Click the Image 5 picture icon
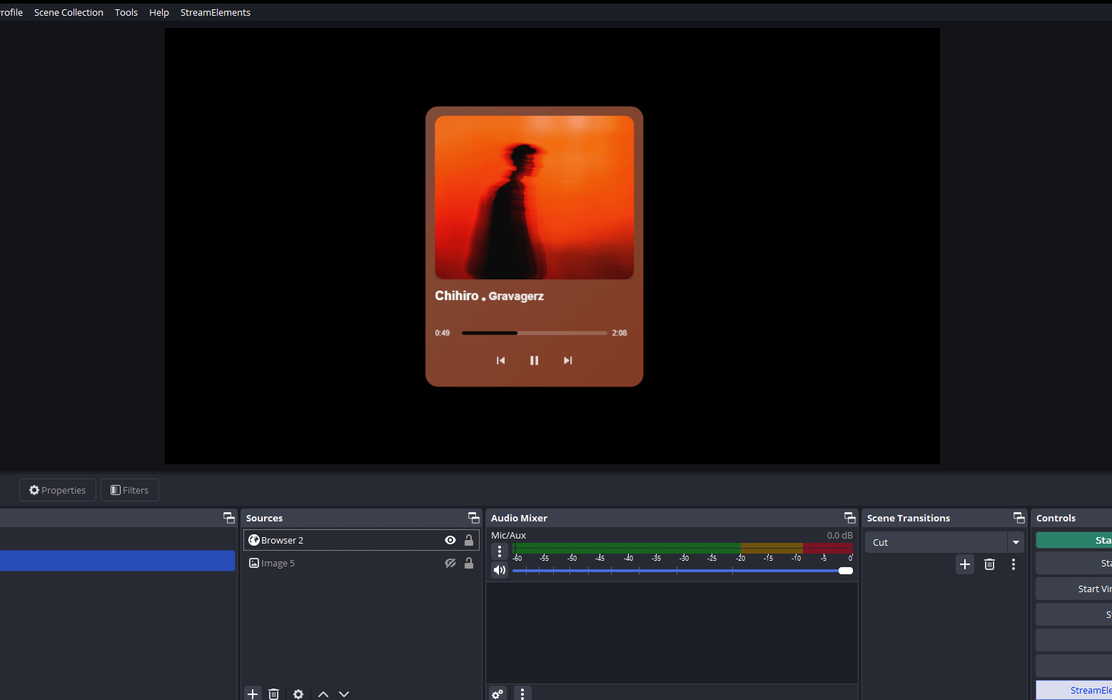1112x700 pixels. coord(253,563)
